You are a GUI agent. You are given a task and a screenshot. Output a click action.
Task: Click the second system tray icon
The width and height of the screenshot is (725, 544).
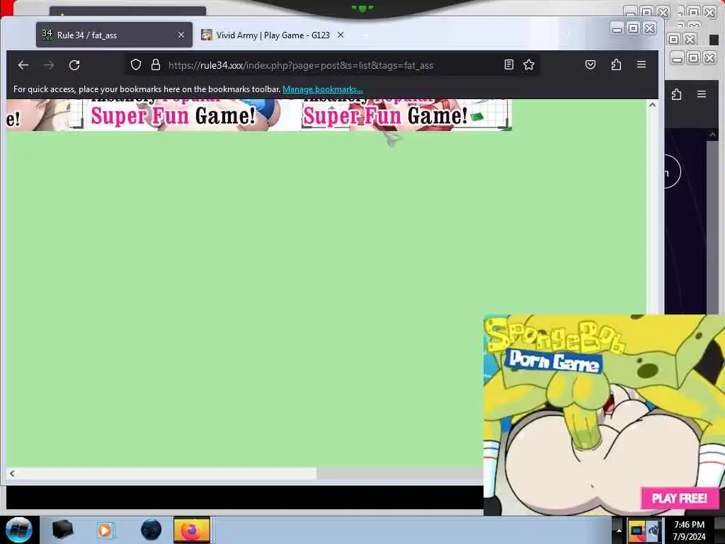pos(653,531)
